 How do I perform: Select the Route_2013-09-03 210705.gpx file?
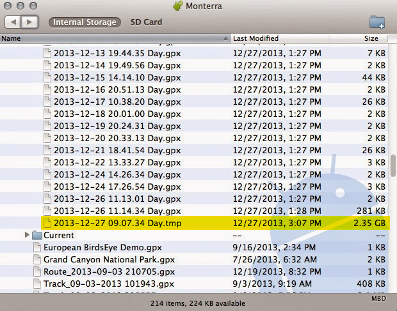click(108, 272)
